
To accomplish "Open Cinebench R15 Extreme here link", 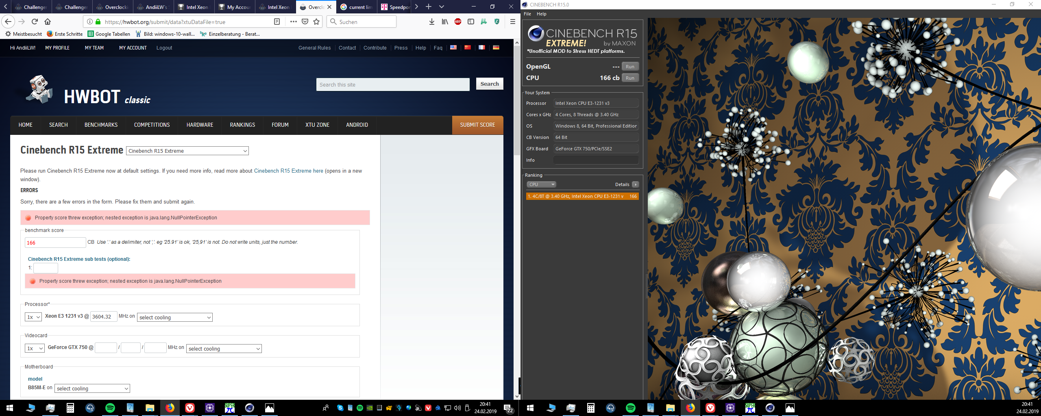I will click(x=289, y=171).
